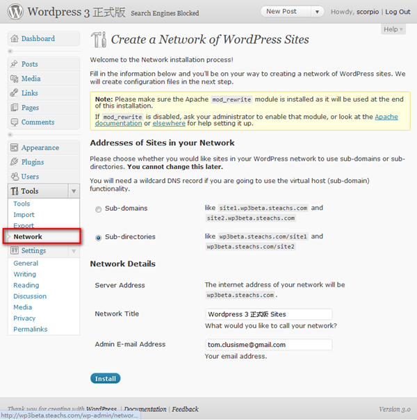Viewport: 417px width, 420px height.
Task: Collapse sidebar using upper separator arrow
Action: tap(10, 51)
